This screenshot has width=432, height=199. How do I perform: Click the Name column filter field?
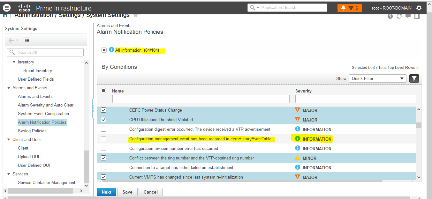(x=201, y=99)
